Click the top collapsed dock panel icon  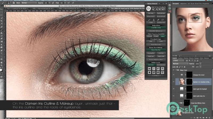click(x=170, y=5)
